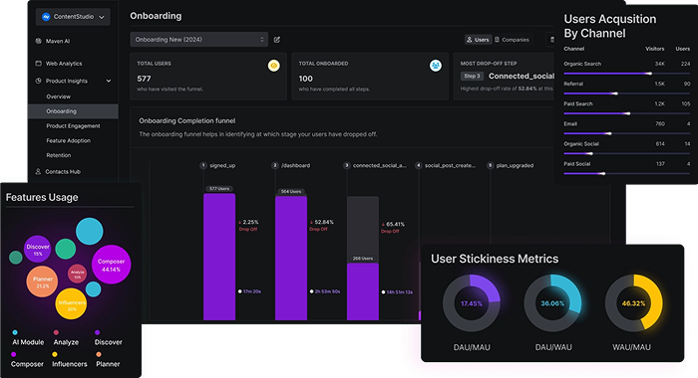Select Onboarding in the sidebar
Viewport: 698px width, 378px height.
pos(73,111)
